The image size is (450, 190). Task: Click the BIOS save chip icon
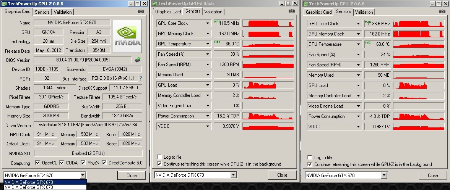[x=138, y=60]
